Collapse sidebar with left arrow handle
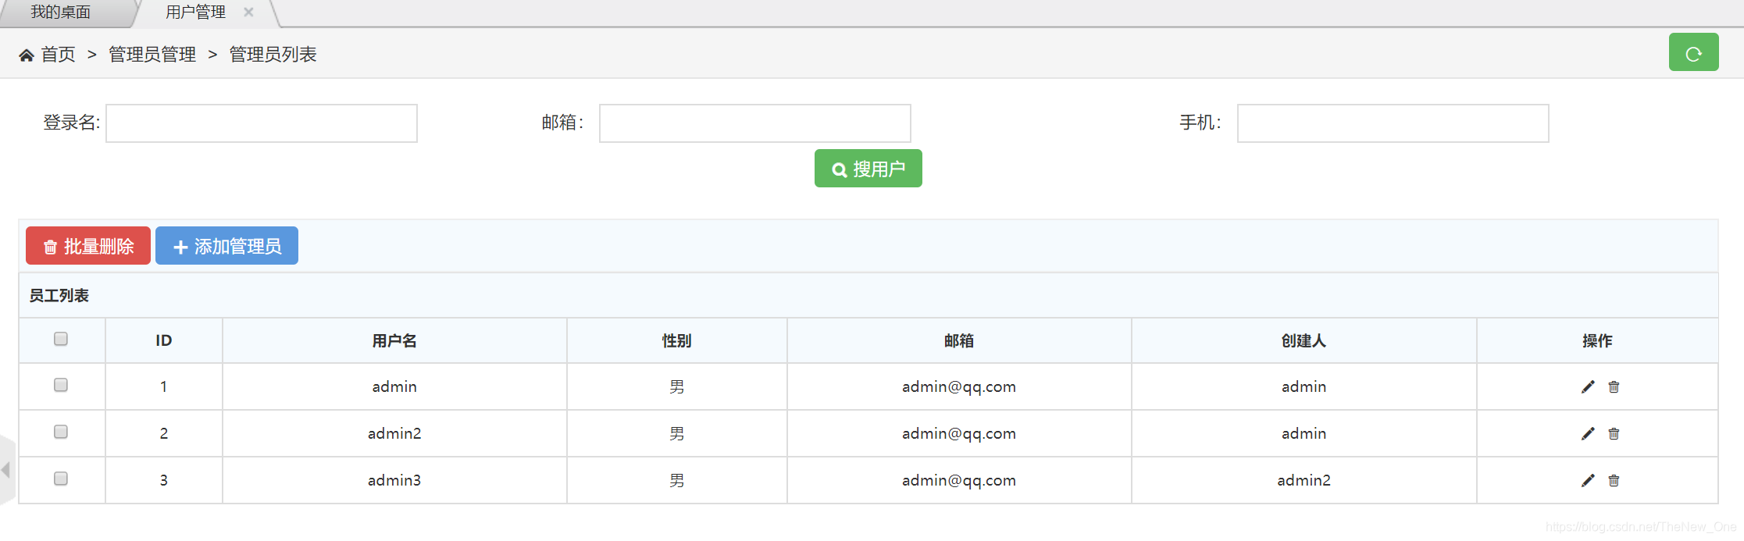 [6, 470]
